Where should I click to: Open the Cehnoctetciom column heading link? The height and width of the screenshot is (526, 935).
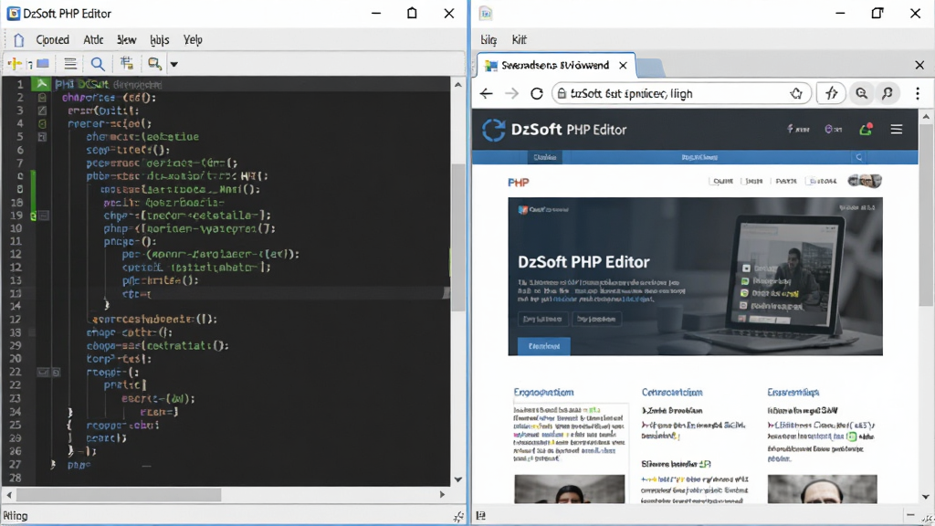672,392
